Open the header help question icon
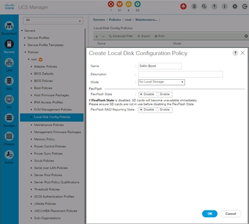The image size is (249, 224). [x=215, y=7]
